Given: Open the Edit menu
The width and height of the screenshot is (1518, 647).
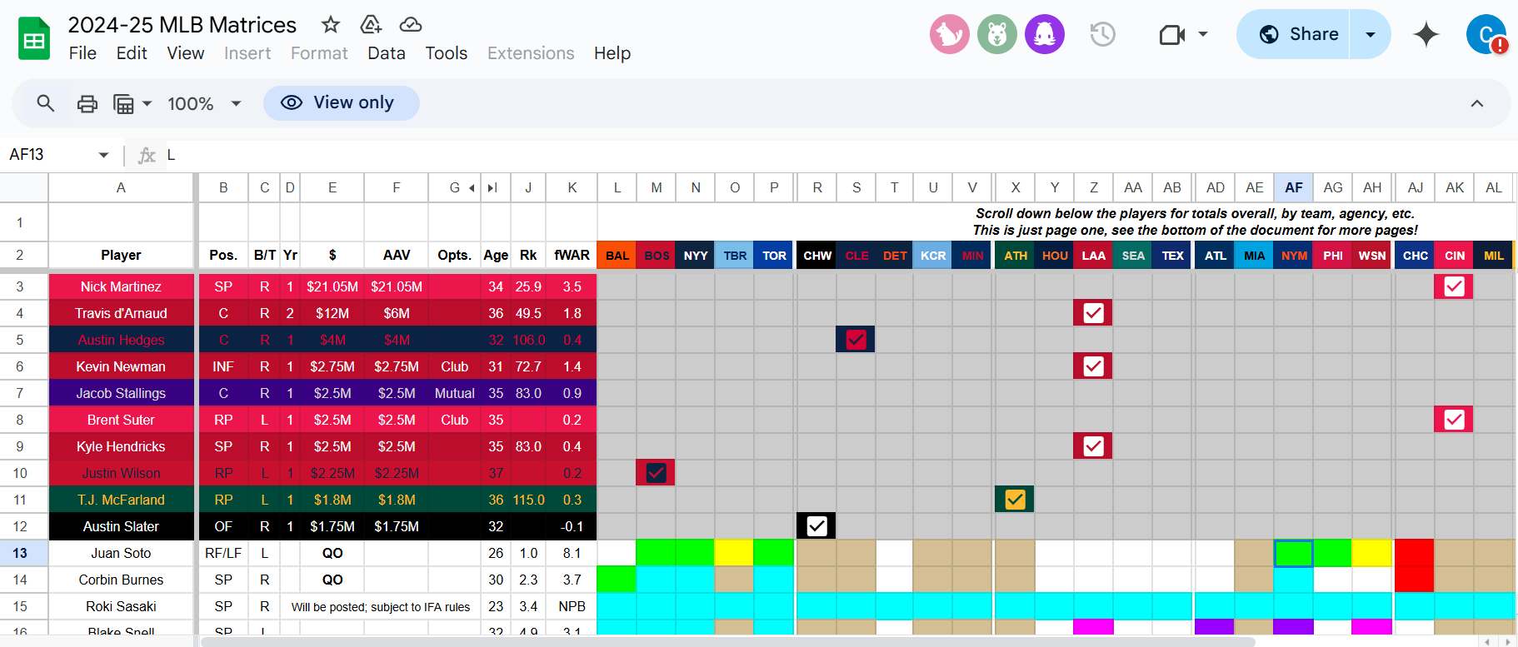Looking at the screenshot, I should (x=132, y=53).
